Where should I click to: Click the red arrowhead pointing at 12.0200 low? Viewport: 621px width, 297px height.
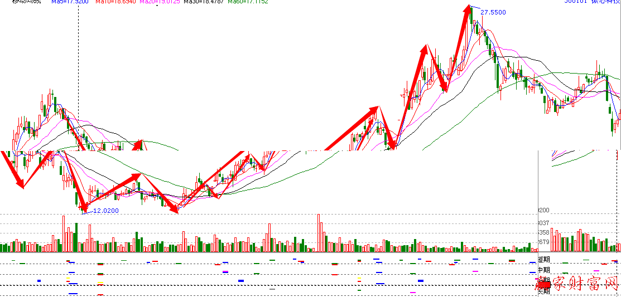[x=85, y=207]
